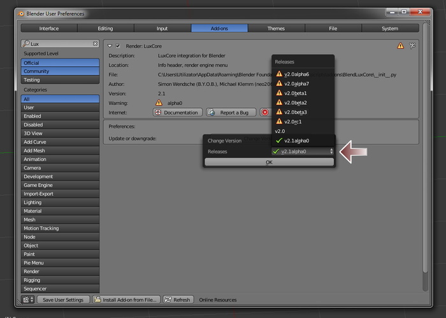Click Install Add-on from File button
The width and height of the screenshot is (446, 318).
pyautogui.click(x=126, y=300)
